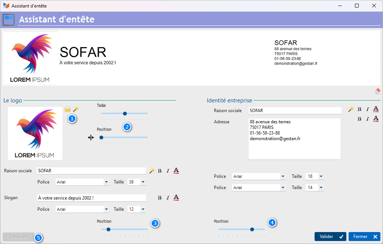383x244 pixels.
Task: Open the Police dropdown beside Taille 14
Action: pos(283,188)
